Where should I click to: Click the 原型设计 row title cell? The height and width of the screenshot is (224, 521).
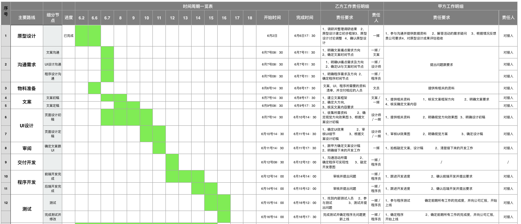pyautogui.click(x=27, y=36)
